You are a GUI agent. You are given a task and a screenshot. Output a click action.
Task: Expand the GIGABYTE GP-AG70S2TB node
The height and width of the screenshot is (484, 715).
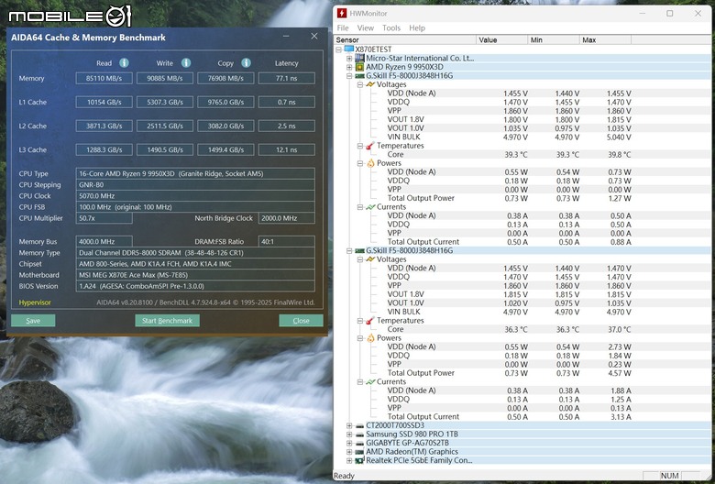pos(349,443)
